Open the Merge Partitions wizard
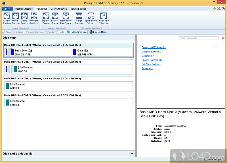 coord(79,18)
